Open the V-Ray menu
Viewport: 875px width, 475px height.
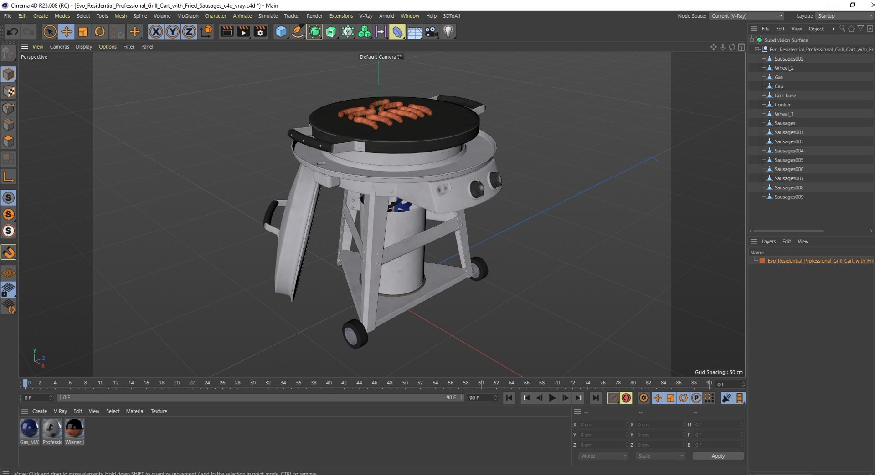pyautogui.click(x=365, y=16)
